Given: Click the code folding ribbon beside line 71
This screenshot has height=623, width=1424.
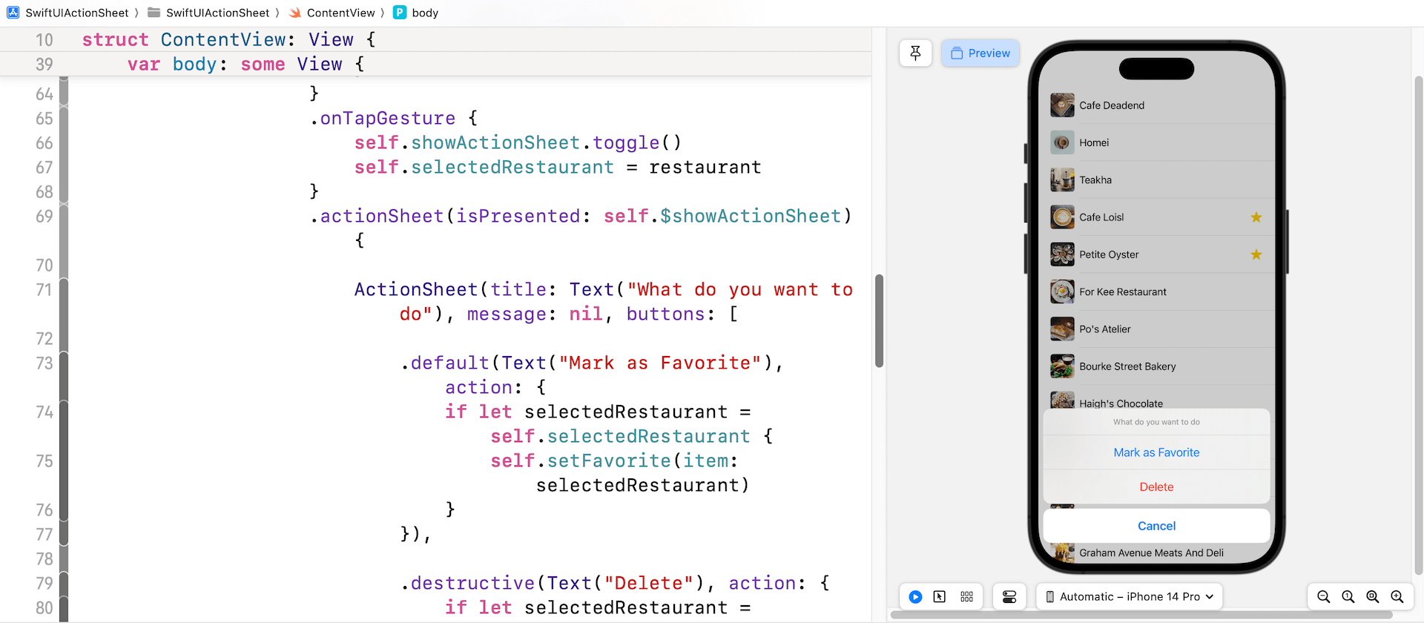Looking at the screenshot, I should 64,290.
